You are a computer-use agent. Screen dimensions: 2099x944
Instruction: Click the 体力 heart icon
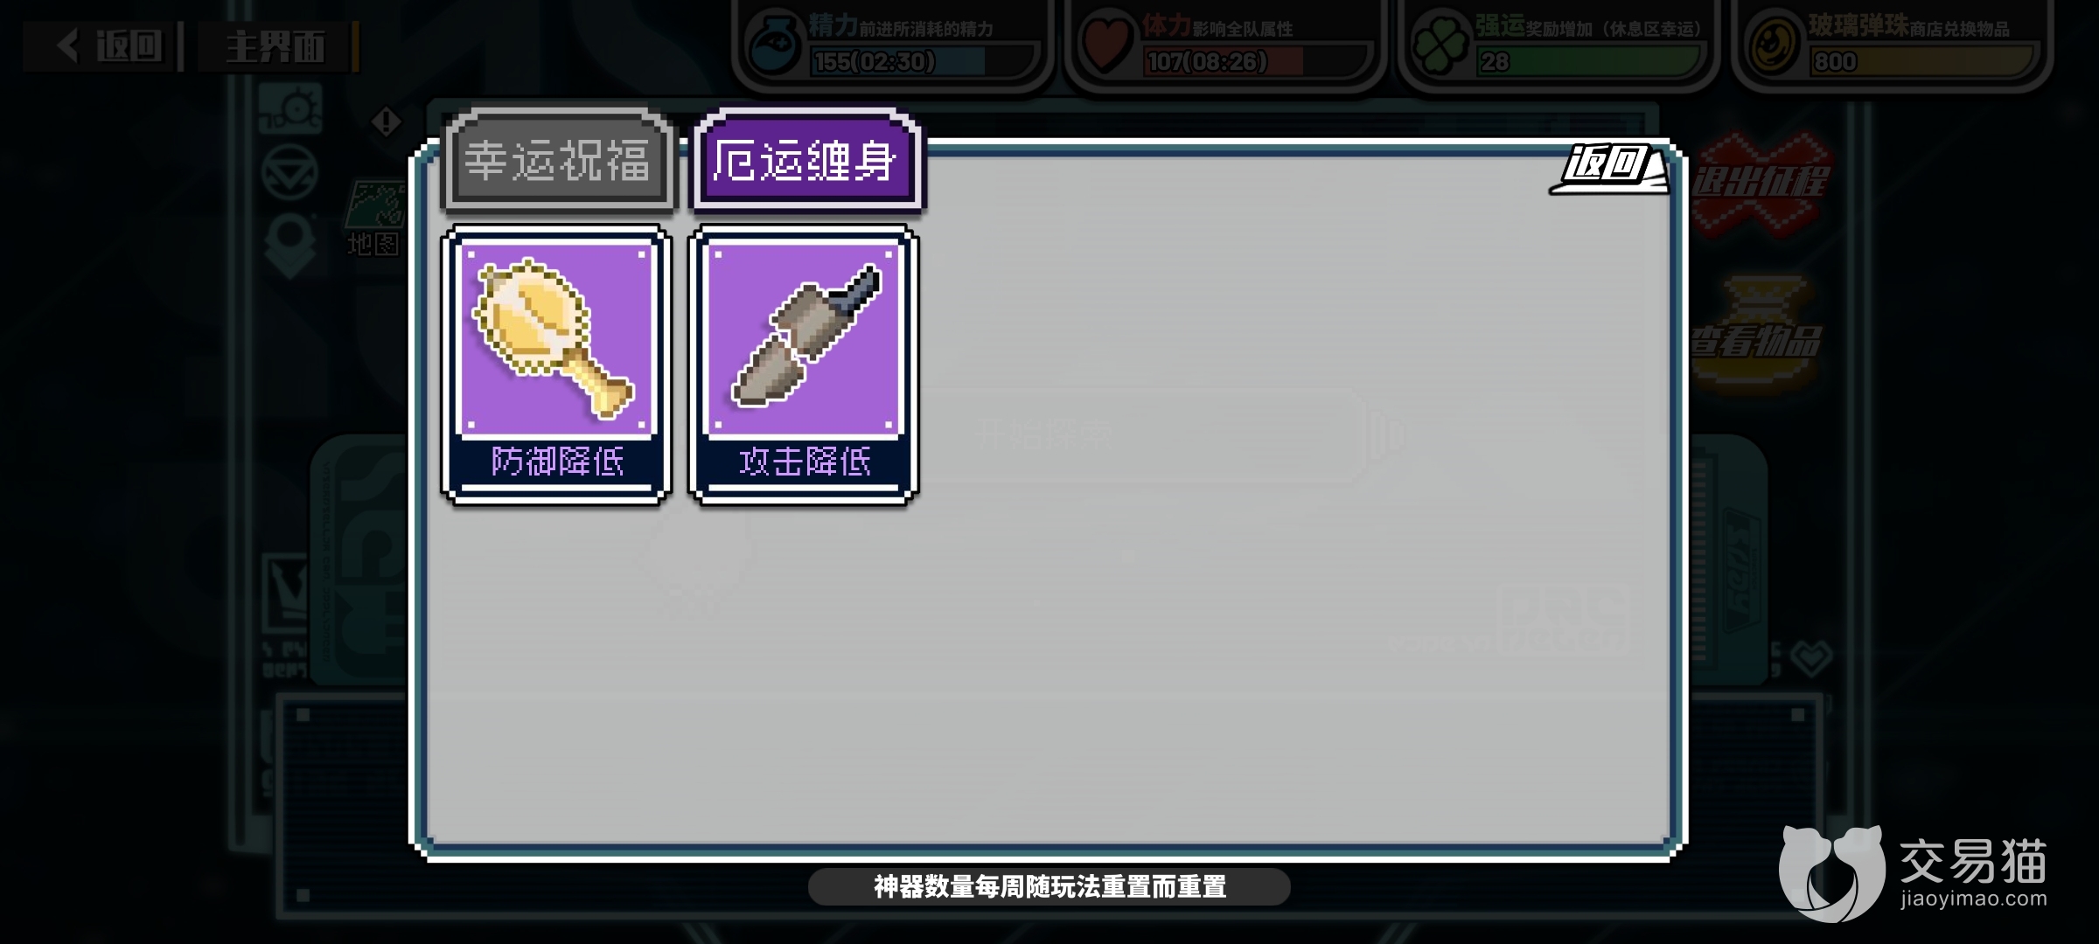tap(1106, 44)
